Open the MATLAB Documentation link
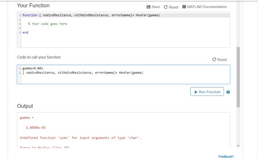This screenshot has height=159, width=258. [207, 7]
